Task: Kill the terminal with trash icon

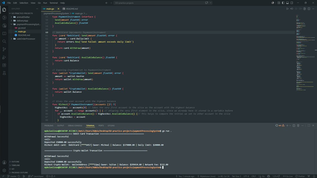Action: 298,126
